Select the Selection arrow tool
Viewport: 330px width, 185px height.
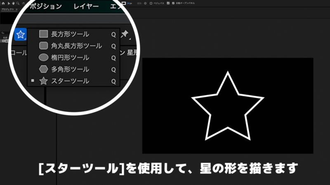[9, 3]
